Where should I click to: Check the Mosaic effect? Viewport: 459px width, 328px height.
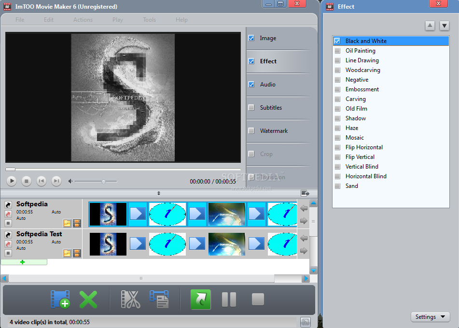(x=337, y=138)
